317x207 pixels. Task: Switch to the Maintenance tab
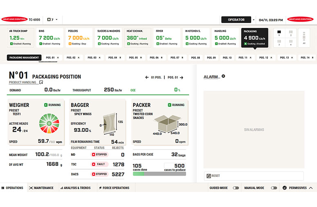(41, 187)
